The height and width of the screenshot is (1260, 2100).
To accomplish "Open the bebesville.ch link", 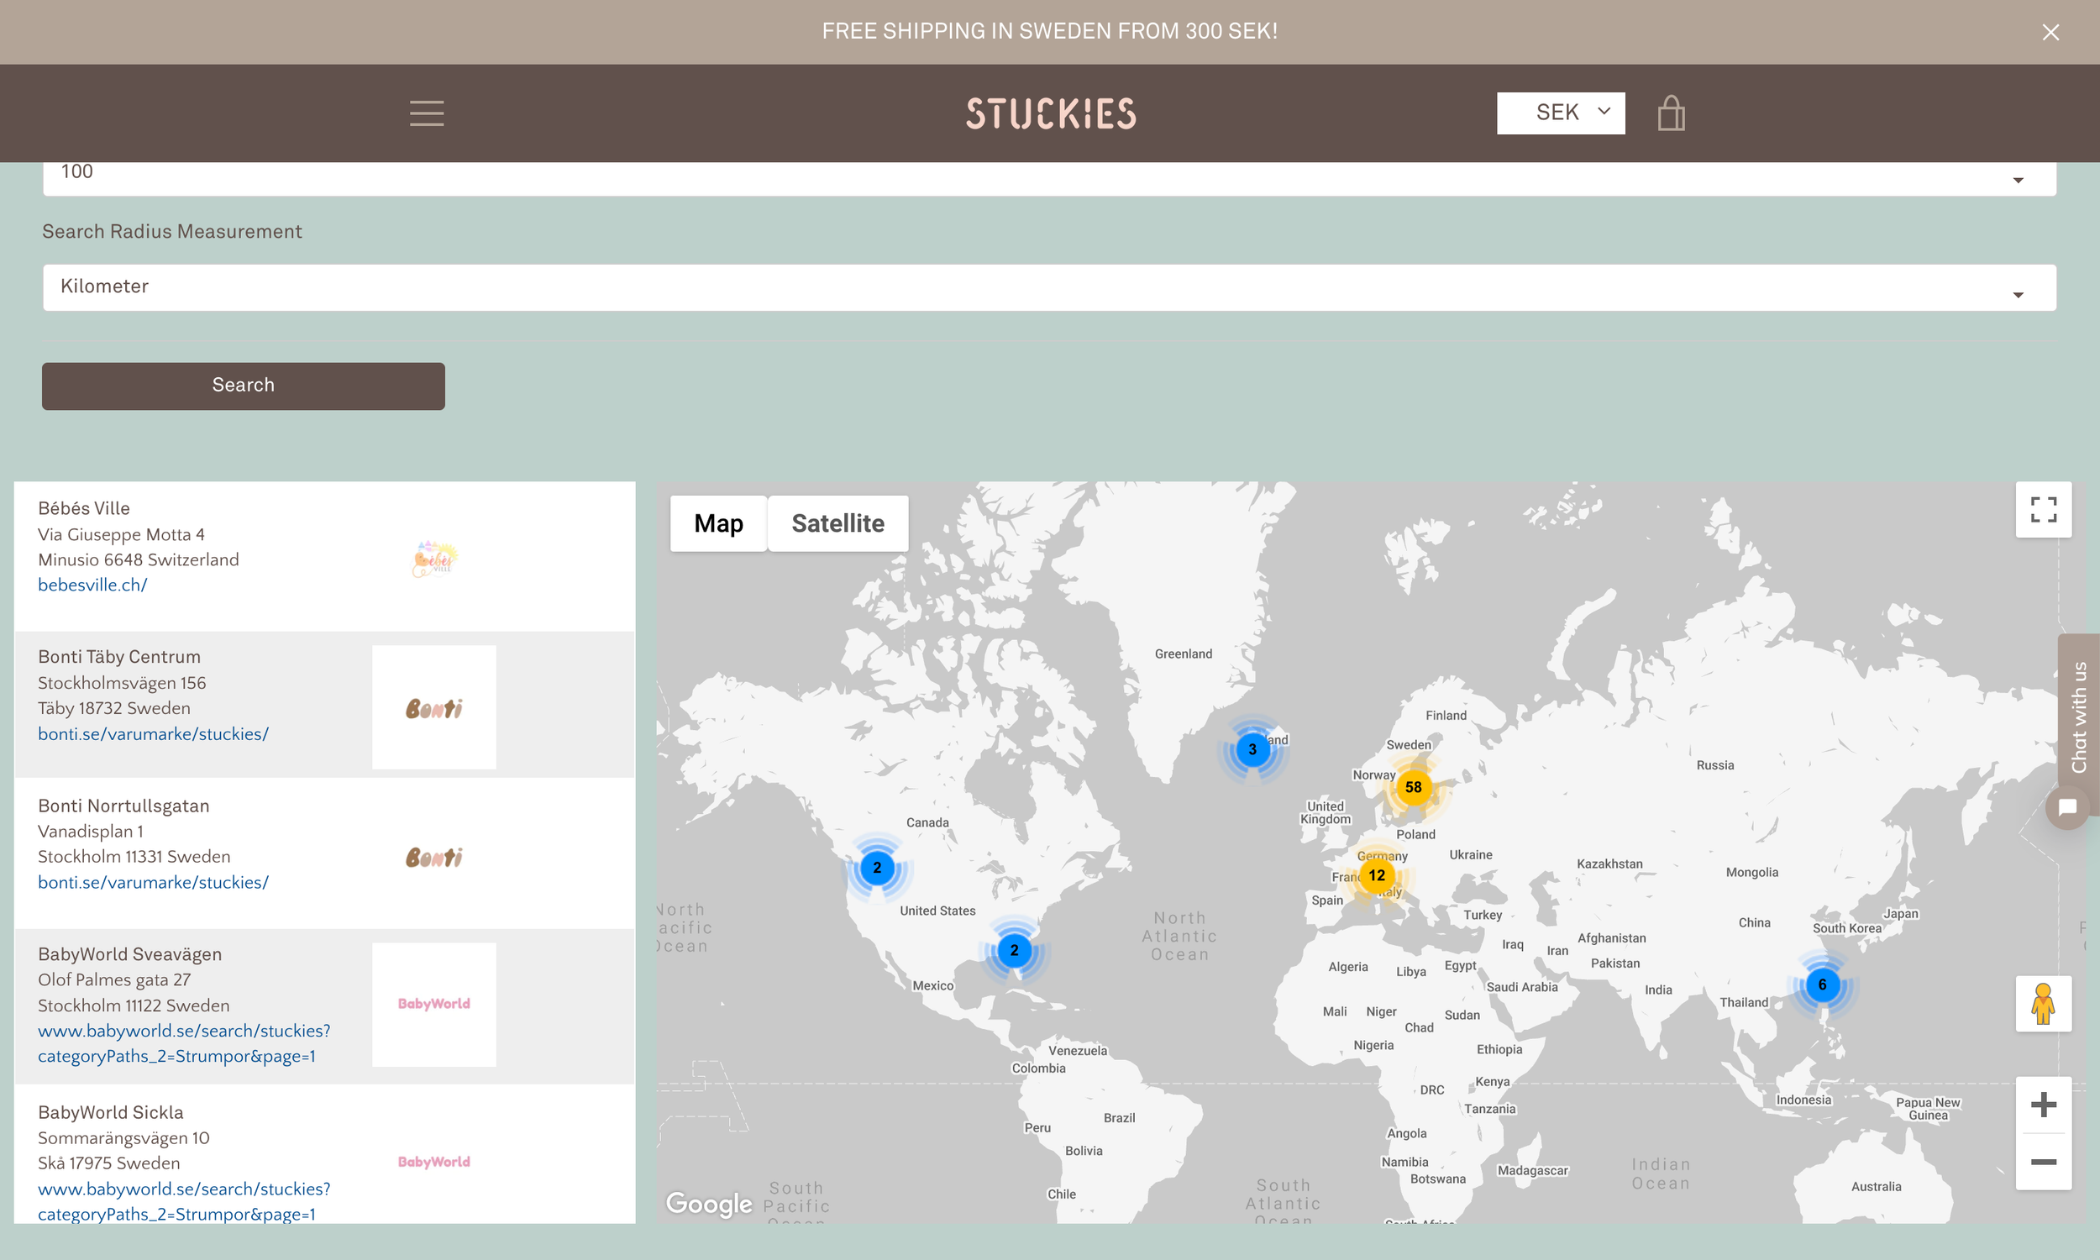I will click(92, 585).
